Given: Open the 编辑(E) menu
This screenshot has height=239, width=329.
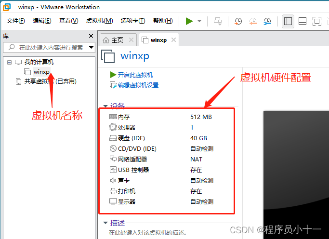Looking at the screenshot, I should pos(42,21).
